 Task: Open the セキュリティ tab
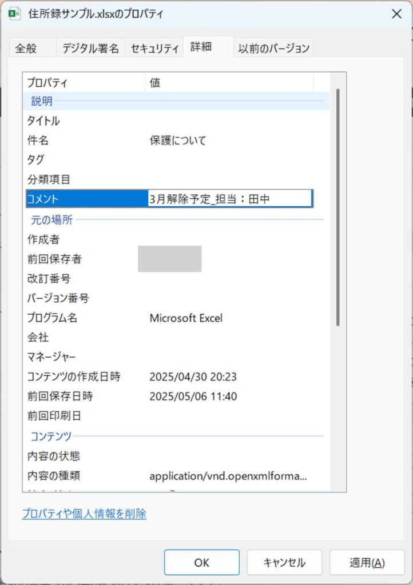coord(154,48)
